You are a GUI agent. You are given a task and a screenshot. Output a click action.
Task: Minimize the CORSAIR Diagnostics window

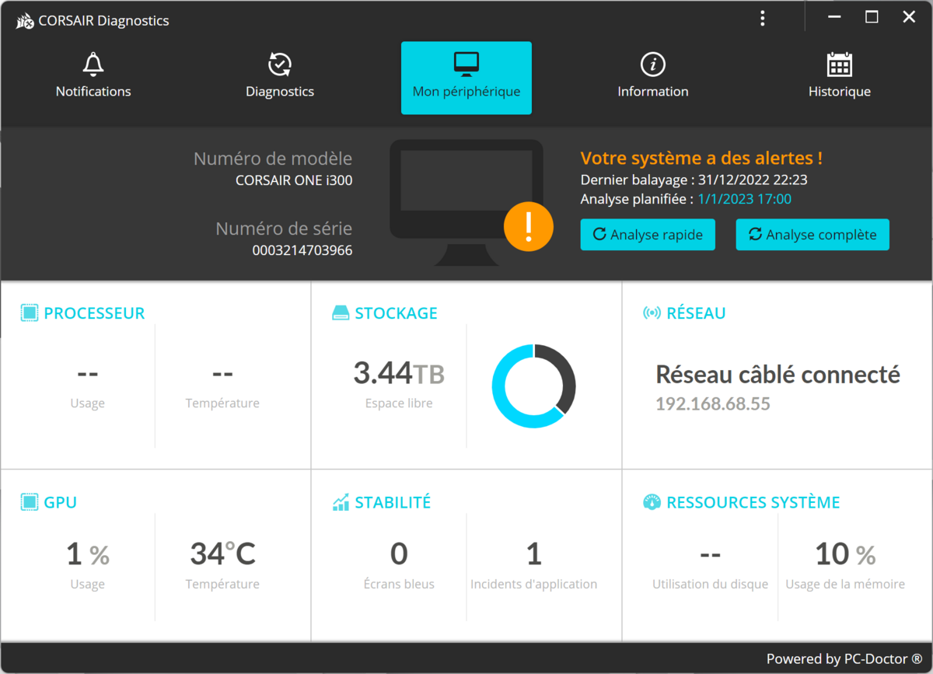click(835, 17)
